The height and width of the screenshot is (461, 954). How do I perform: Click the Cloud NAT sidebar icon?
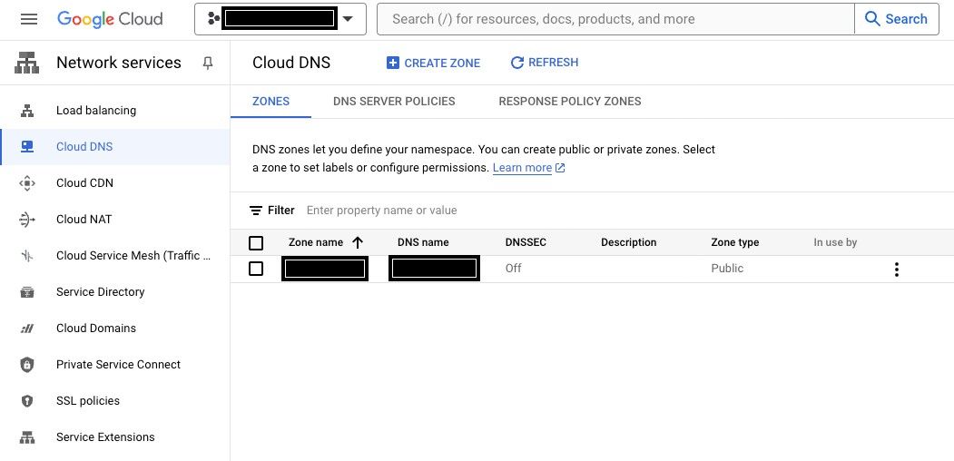(27, 220)
